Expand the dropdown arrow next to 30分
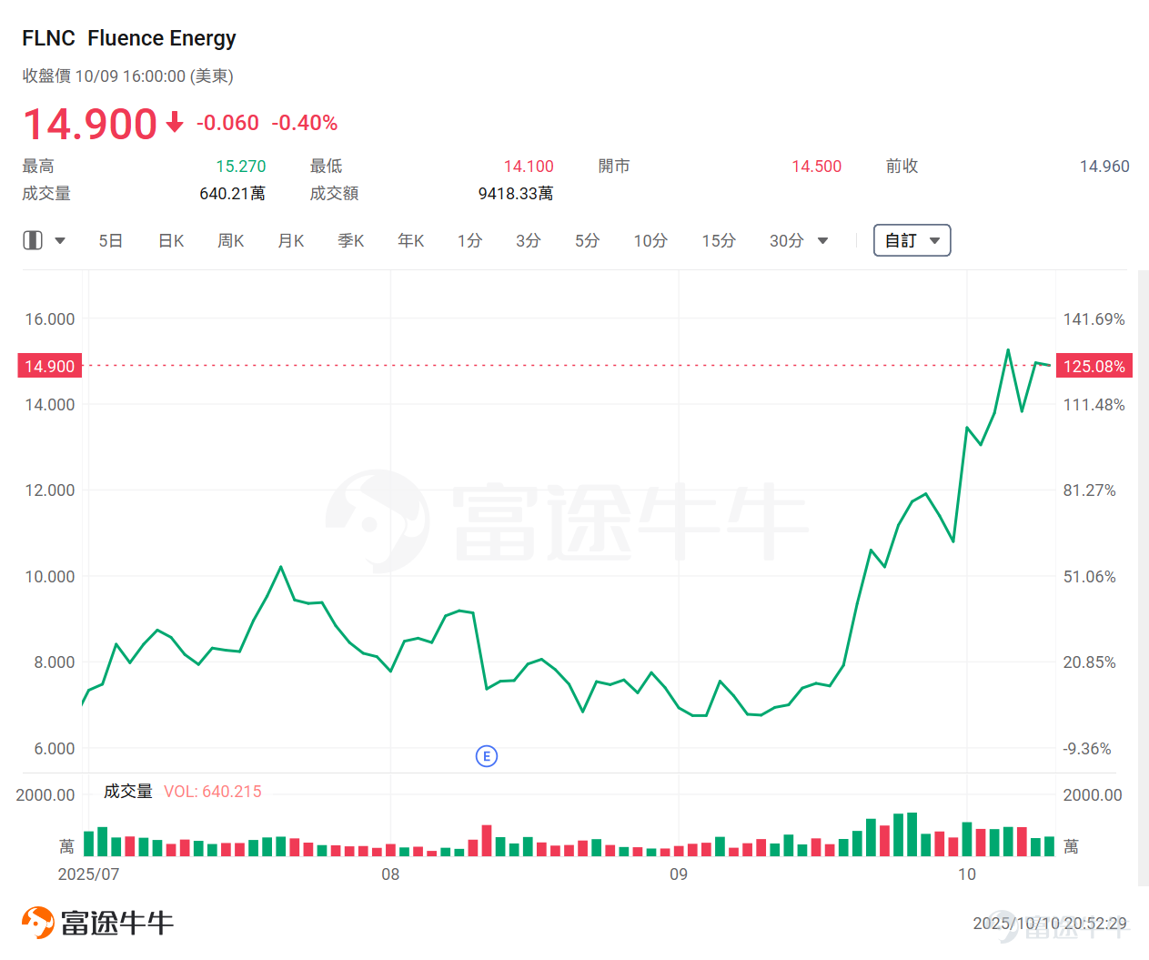This screenshot has width=1149, height=960. tap(823, 241)
